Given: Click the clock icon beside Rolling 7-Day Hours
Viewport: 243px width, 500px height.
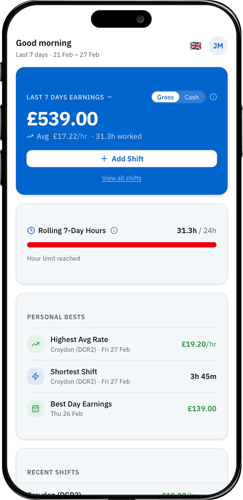Looking at the screenshot, I should [31, 230].
